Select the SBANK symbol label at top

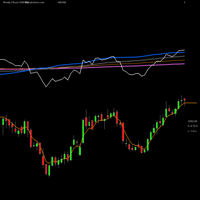[x=62, y=2]
